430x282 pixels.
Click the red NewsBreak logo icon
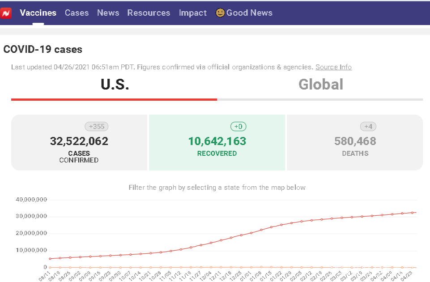[x=6, y=13]
